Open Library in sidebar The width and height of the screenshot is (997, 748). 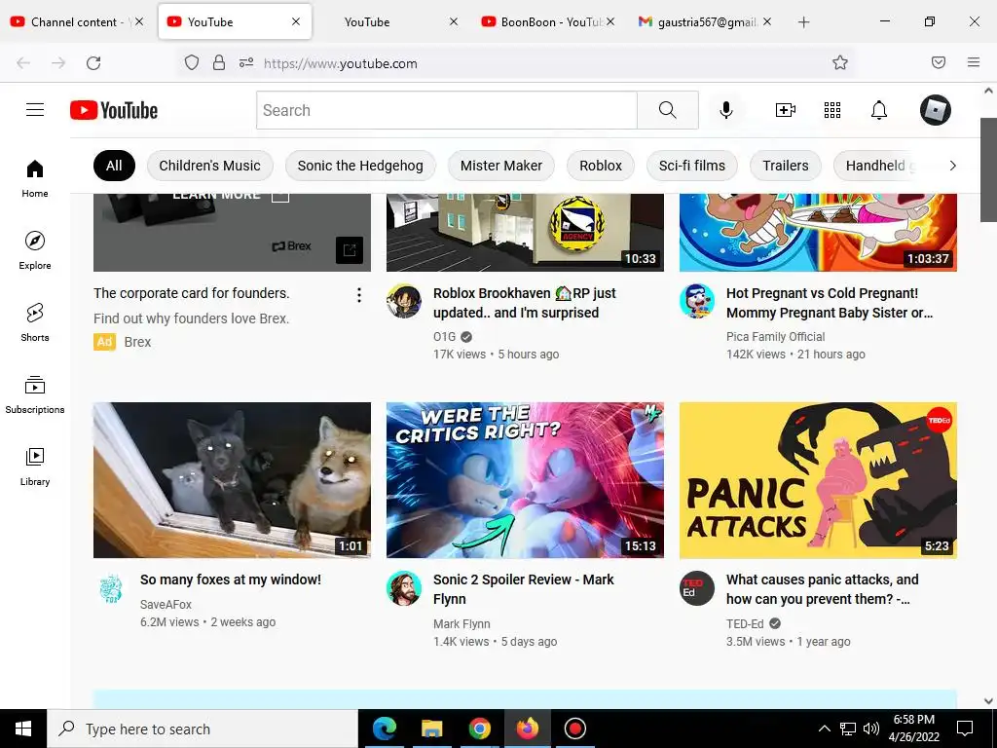tap(35, 467)
